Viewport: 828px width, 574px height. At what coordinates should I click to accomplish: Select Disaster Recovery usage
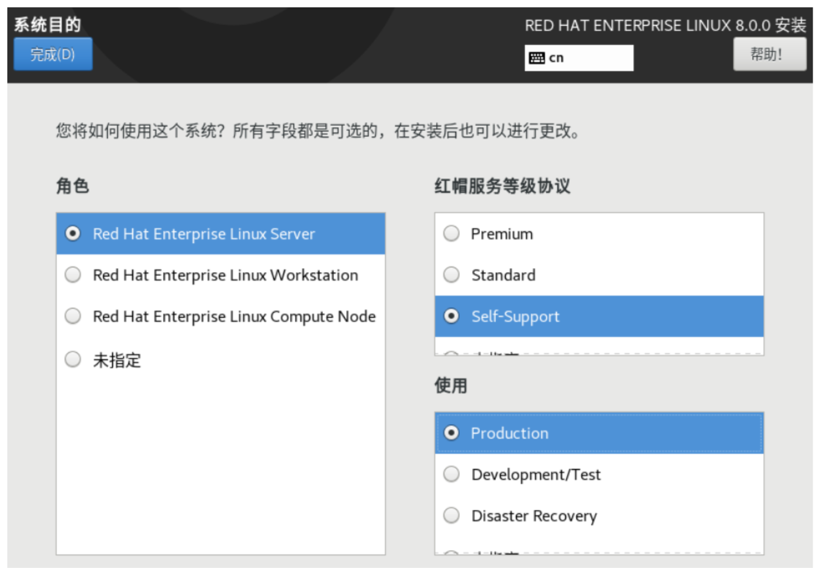(x=534, y=516)
